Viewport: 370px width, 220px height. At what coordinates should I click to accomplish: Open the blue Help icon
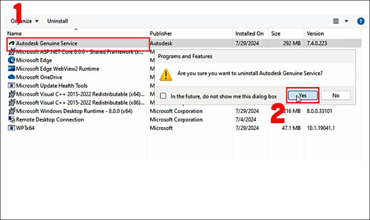[361, 21]
